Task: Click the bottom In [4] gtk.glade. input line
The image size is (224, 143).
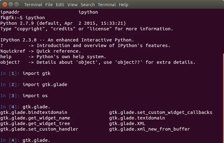Action: 36,140
